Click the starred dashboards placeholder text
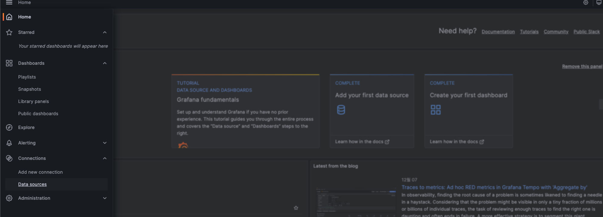603x217 pixels. [x=63, y=46]
